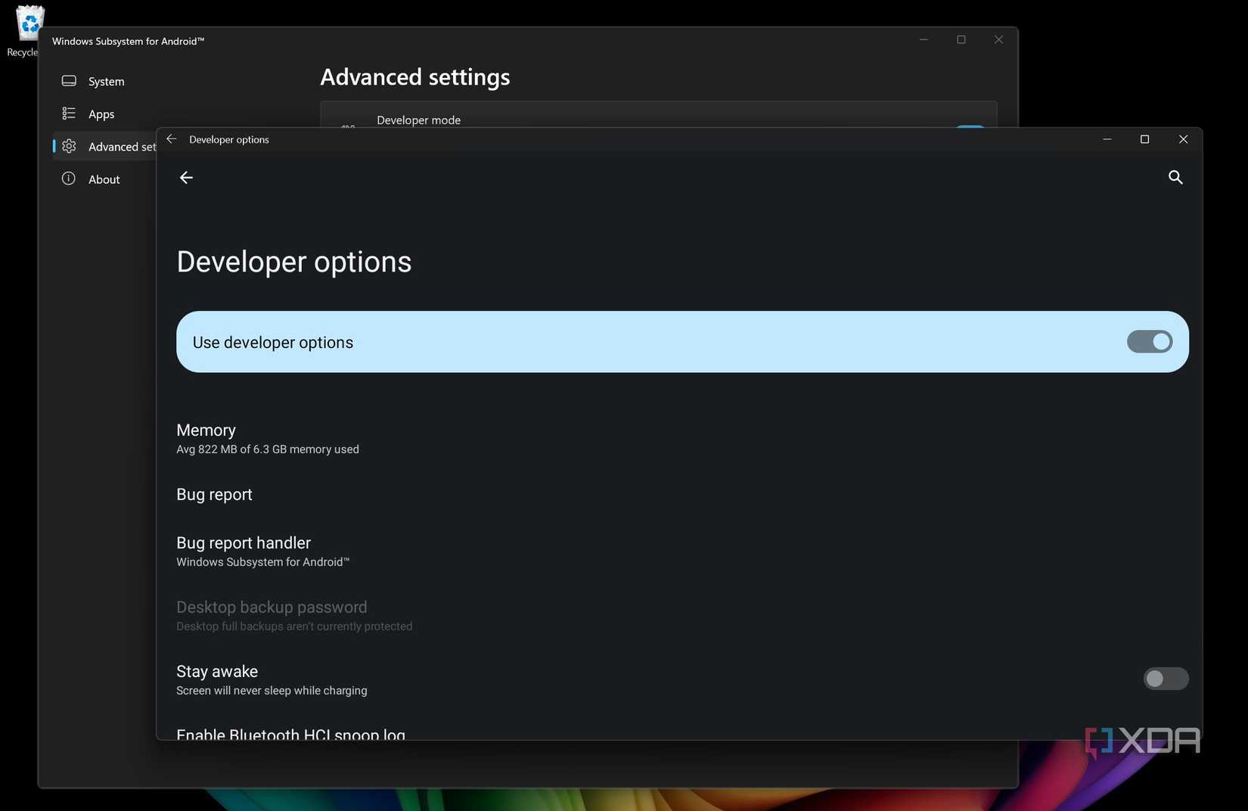This screenshot has height=811, width=1248.
Task: Click the back arrow in the Developer options title bar
Action: click(x=171, y=139)
